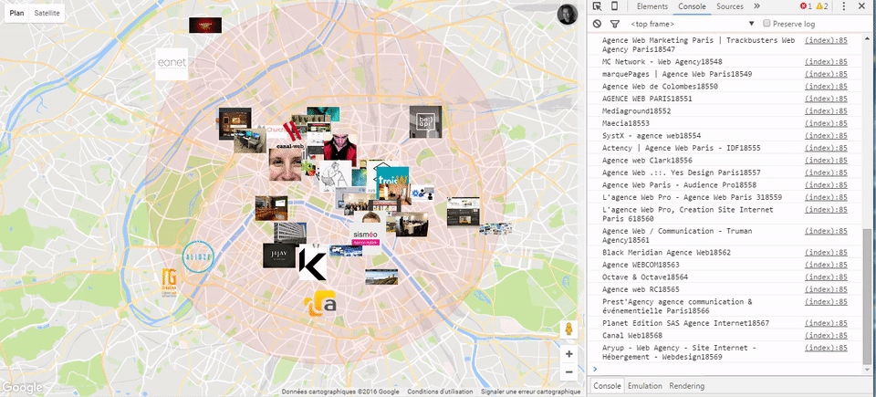Drop the Street View pegman icon
The width and height of the screenshot is (876, 397).
click(569, 329)
